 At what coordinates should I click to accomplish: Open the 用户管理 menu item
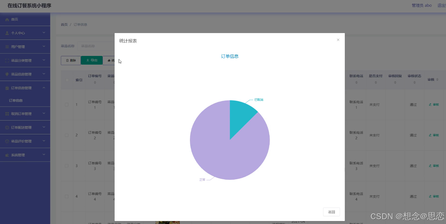[x=25, y=47]
